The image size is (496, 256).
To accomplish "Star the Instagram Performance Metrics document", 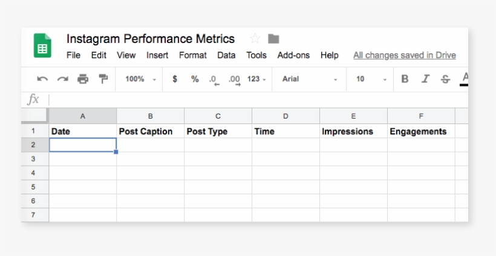I will point(255,39).
